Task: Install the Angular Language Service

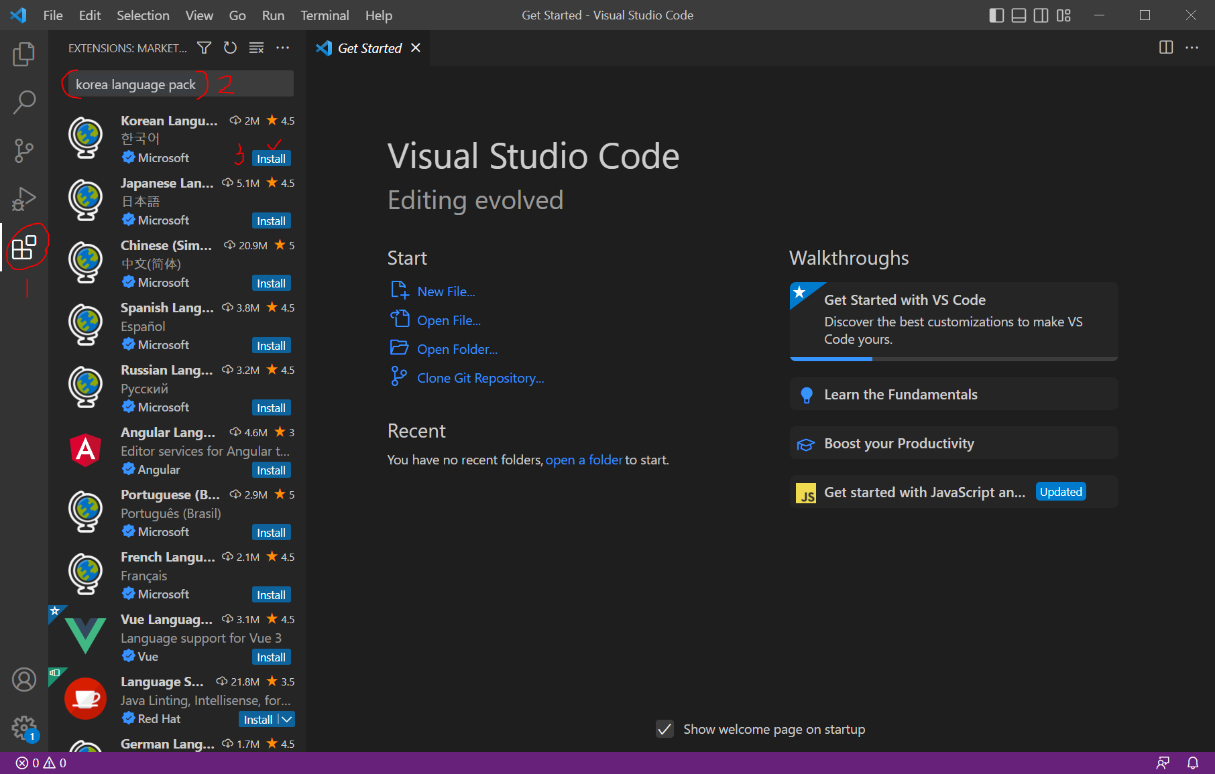Action: pyautogui.click(x=272, y=470)
